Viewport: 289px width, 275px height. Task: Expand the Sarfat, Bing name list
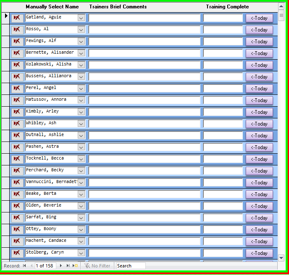pos(81,218)
